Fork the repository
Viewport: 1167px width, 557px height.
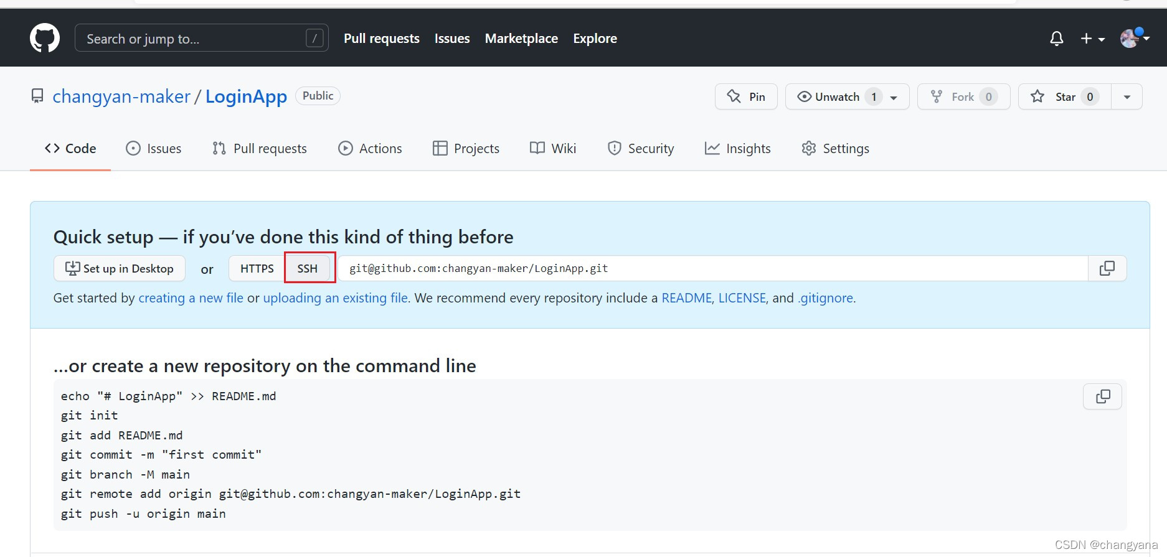963,96
